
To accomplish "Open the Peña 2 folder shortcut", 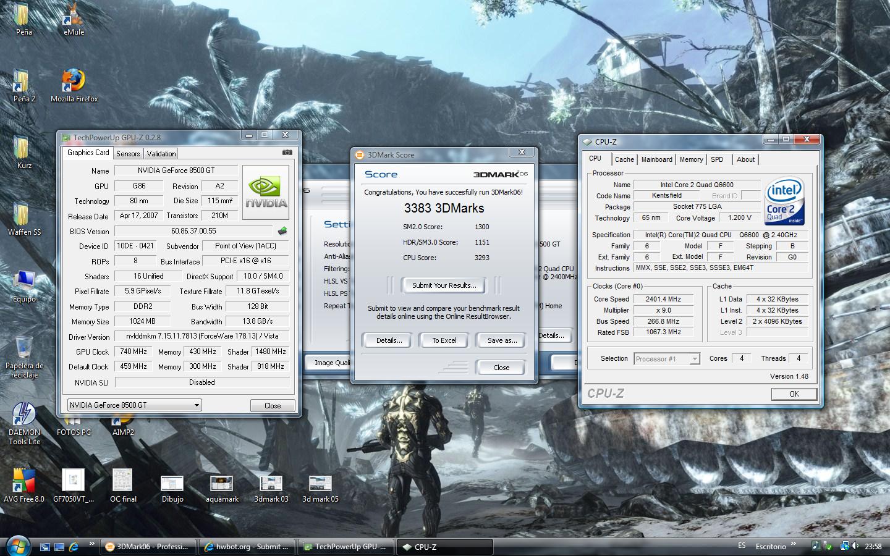I will [23, 85].
